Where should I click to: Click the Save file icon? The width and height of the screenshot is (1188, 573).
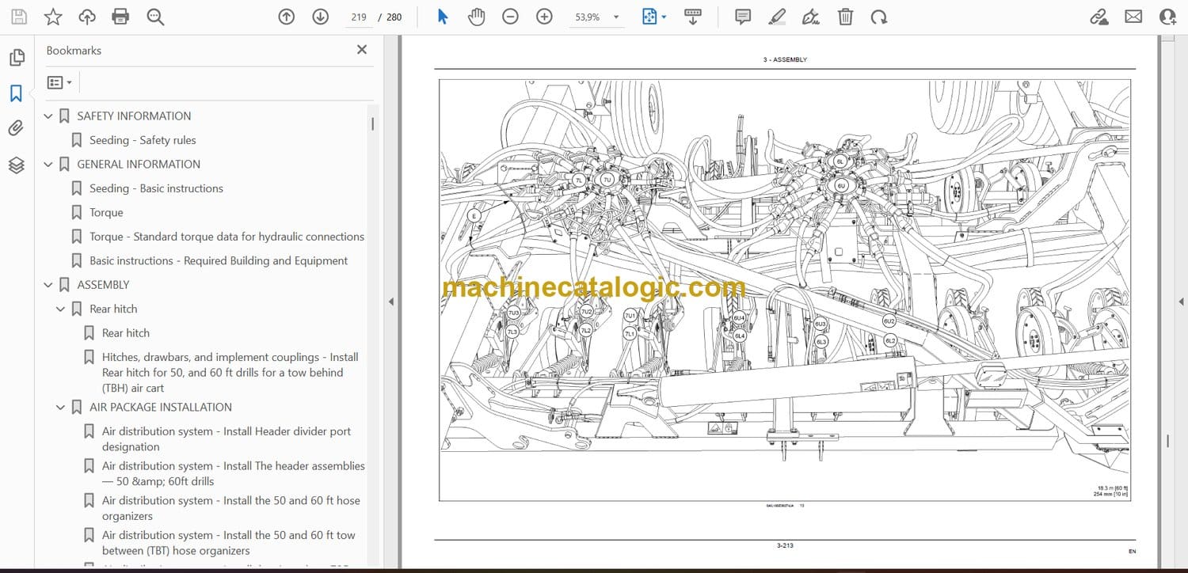point(18,17)
